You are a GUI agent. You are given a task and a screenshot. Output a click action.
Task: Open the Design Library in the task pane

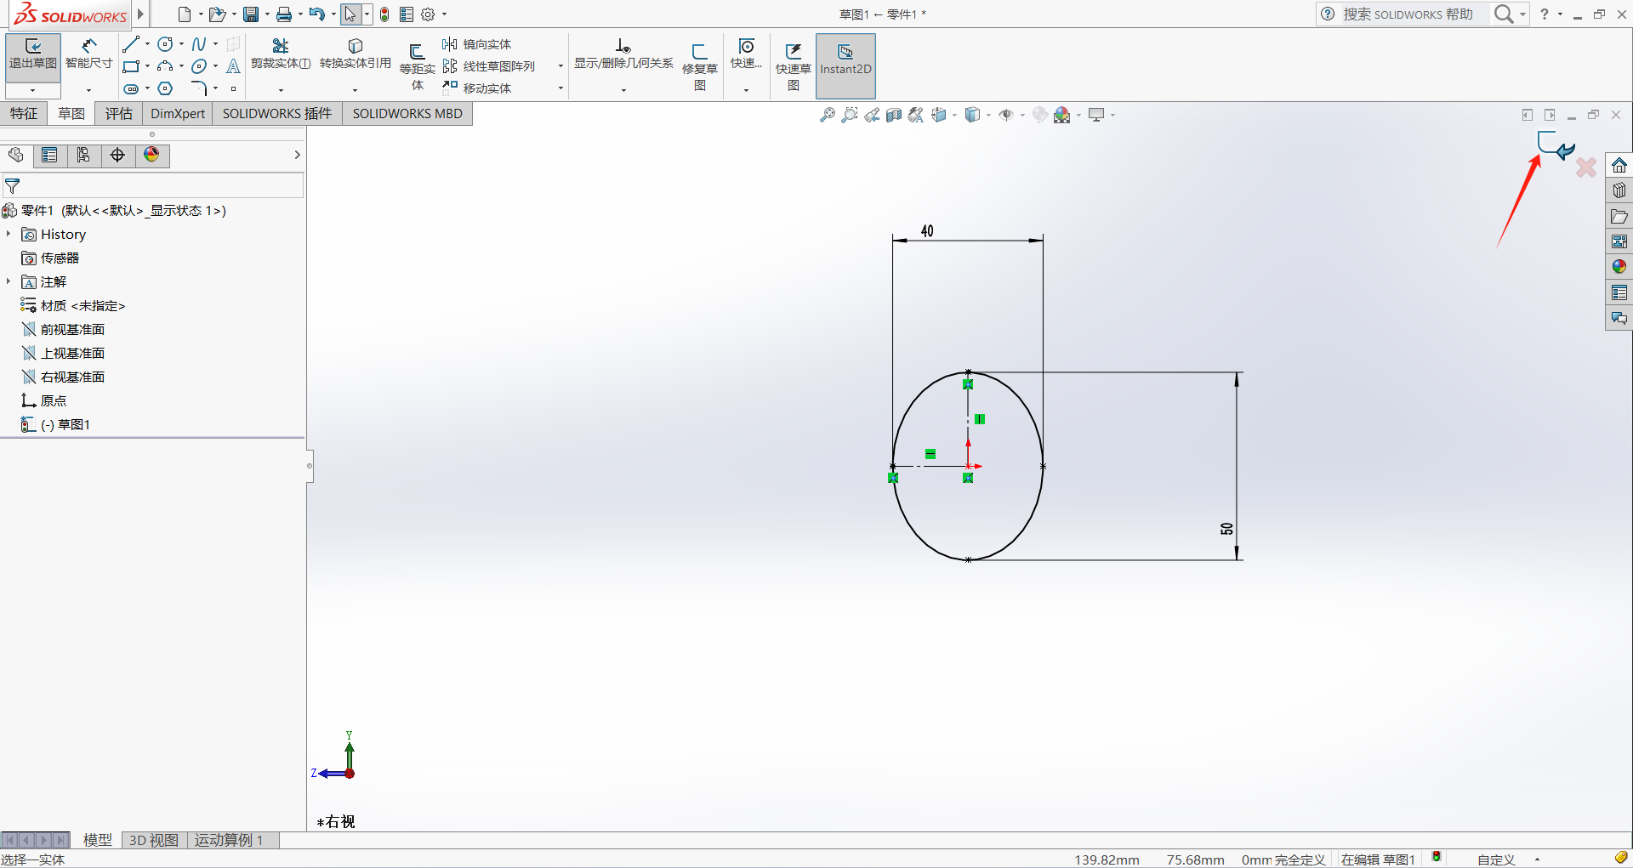pyautogui.click(x=1619, y=190)
